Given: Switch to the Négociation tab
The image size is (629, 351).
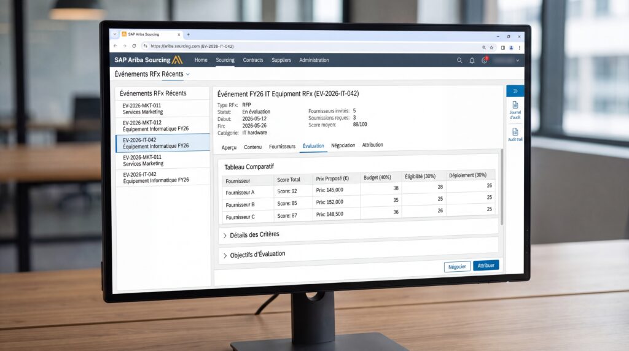Looking at the screenshot, I should point(343,145).
